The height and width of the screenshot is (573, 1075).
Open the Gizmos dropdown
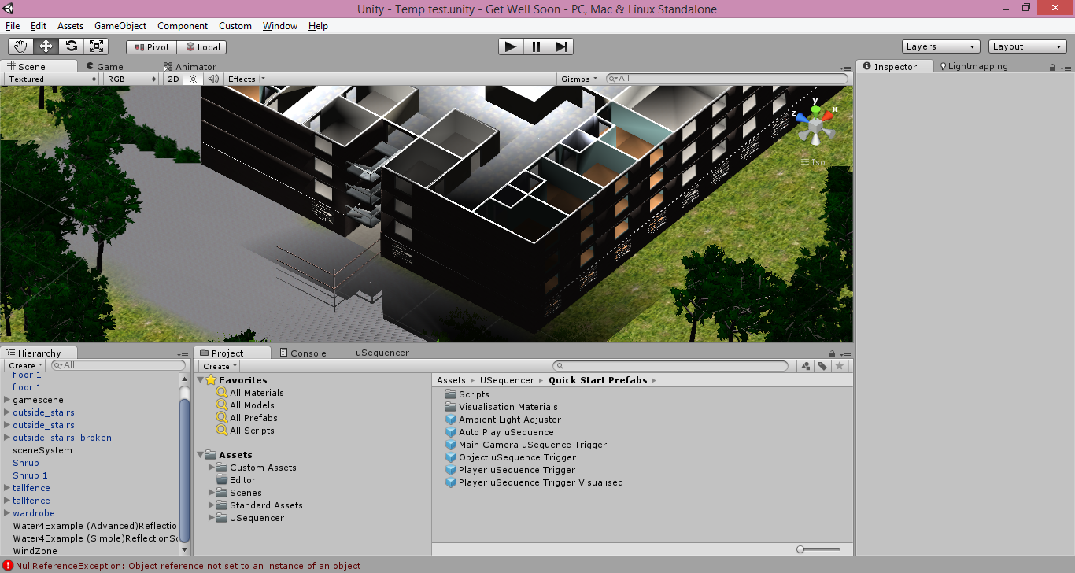point(579,79)
